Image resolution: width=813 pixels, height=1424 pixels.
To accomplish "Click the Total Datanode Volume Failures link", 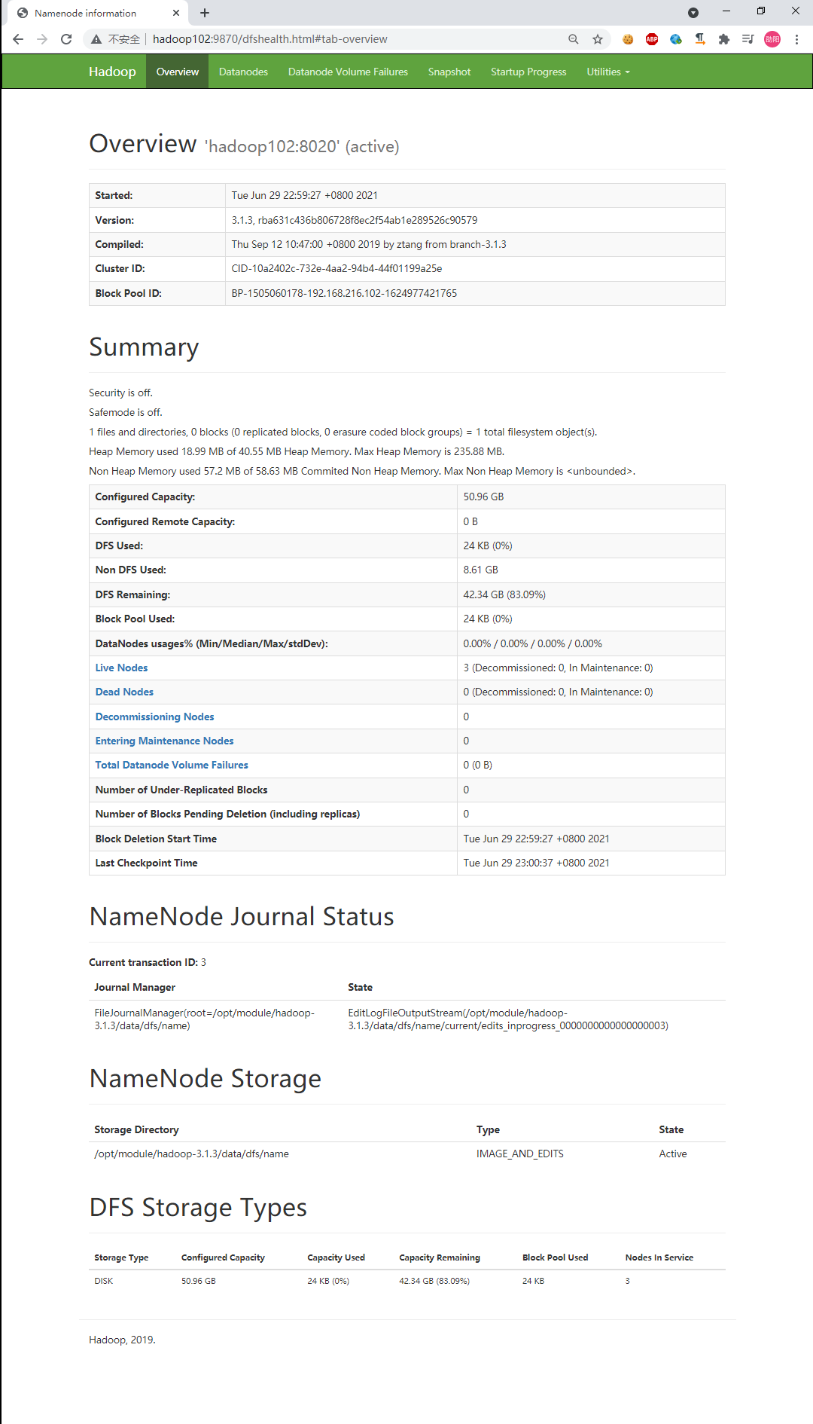I will 172,765.
